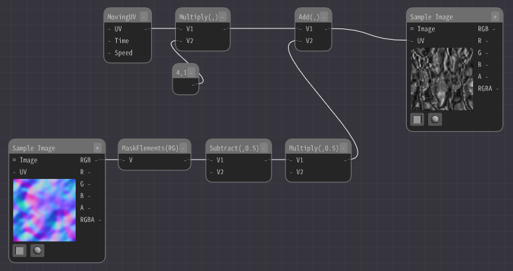
Task: Expand the normal map Sample Image node with plus
Action: coord(97,148)
